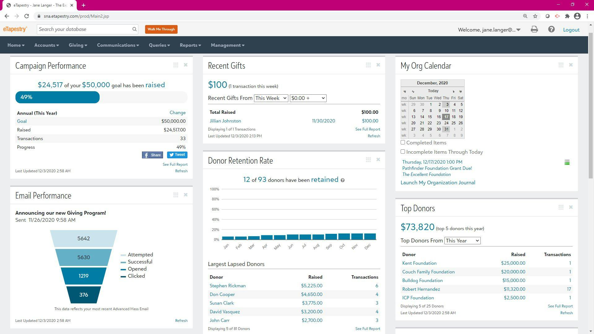Click the grid icon on Recent Gifts widget
Screen dimensions: 594x334
click(x=368, y=65)
